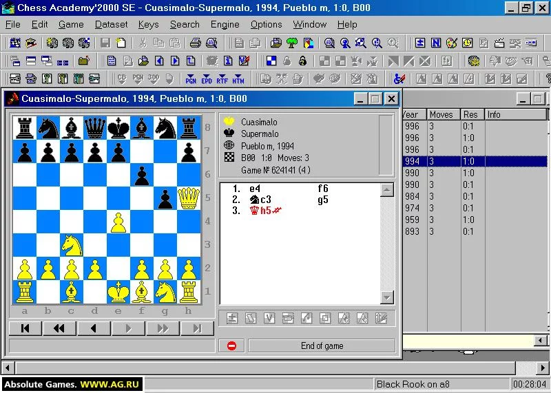
Task: Open the Engine menu
Action: pyautogui.click(x=225, y=24)
